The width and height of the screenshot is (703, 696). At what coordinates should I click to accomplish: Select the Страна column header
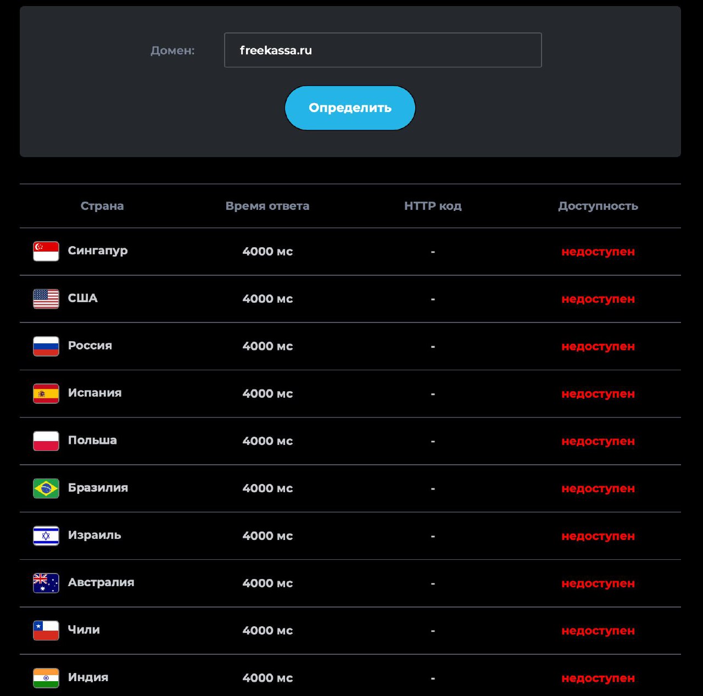(102, 206)
